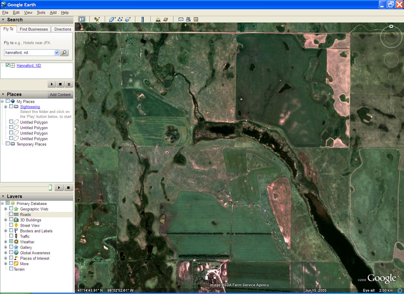Select the Add Image Overlay tool
This screenshot has width=404, height=294.
pyautogui.click(x=128, y=19)
